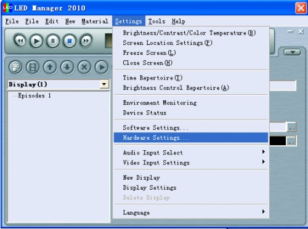Click the move down arrow icon
This screenshot has width=308, height=229.
click(x=67, y=67)
